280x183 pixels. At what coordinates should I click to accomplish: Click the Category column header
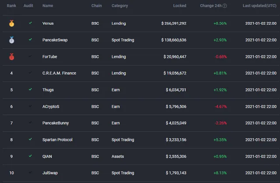[120, 6]
